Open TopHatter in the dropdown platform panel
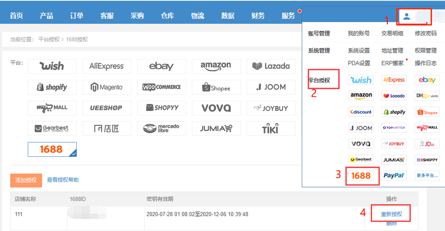The image size is (445, 231). pyautogui.click(x=394, y=128)
